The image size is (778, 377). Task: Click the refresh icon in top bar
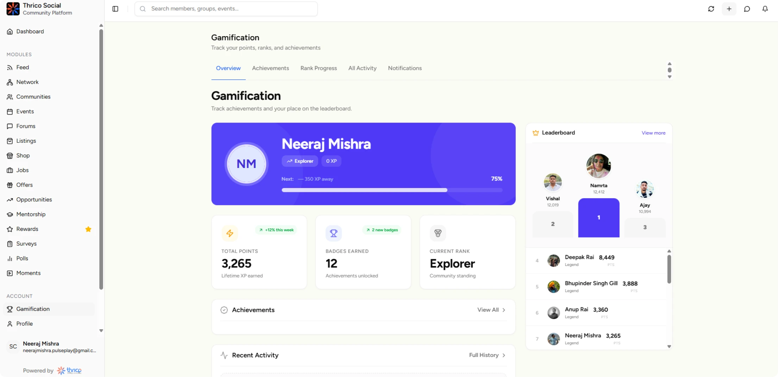(x=711, y=9)
